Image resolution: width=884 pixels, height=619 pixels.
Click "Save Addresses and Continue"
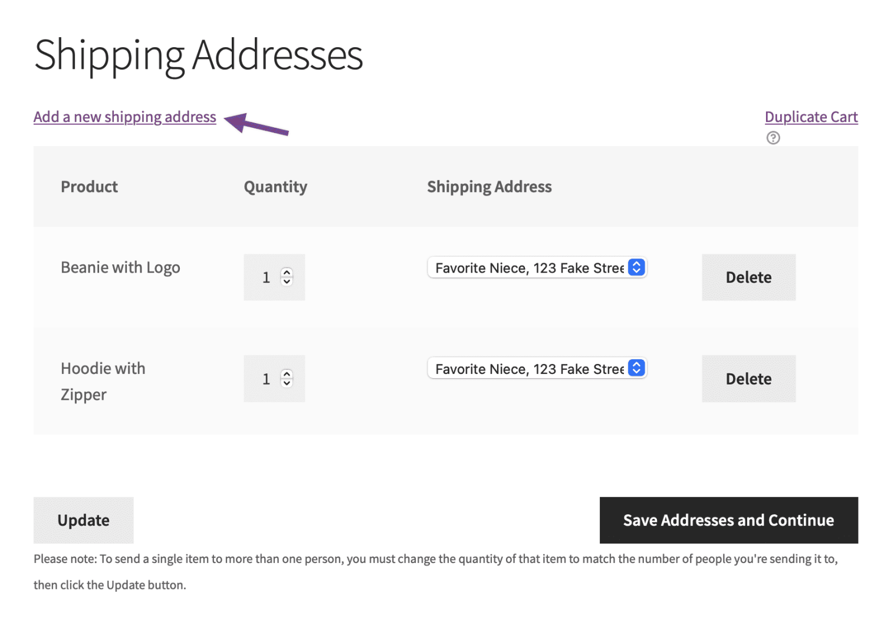(728, 520)
